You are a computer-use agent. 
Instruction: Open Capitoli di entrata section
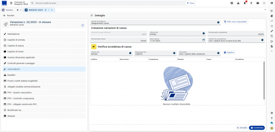tap(44, 40)
